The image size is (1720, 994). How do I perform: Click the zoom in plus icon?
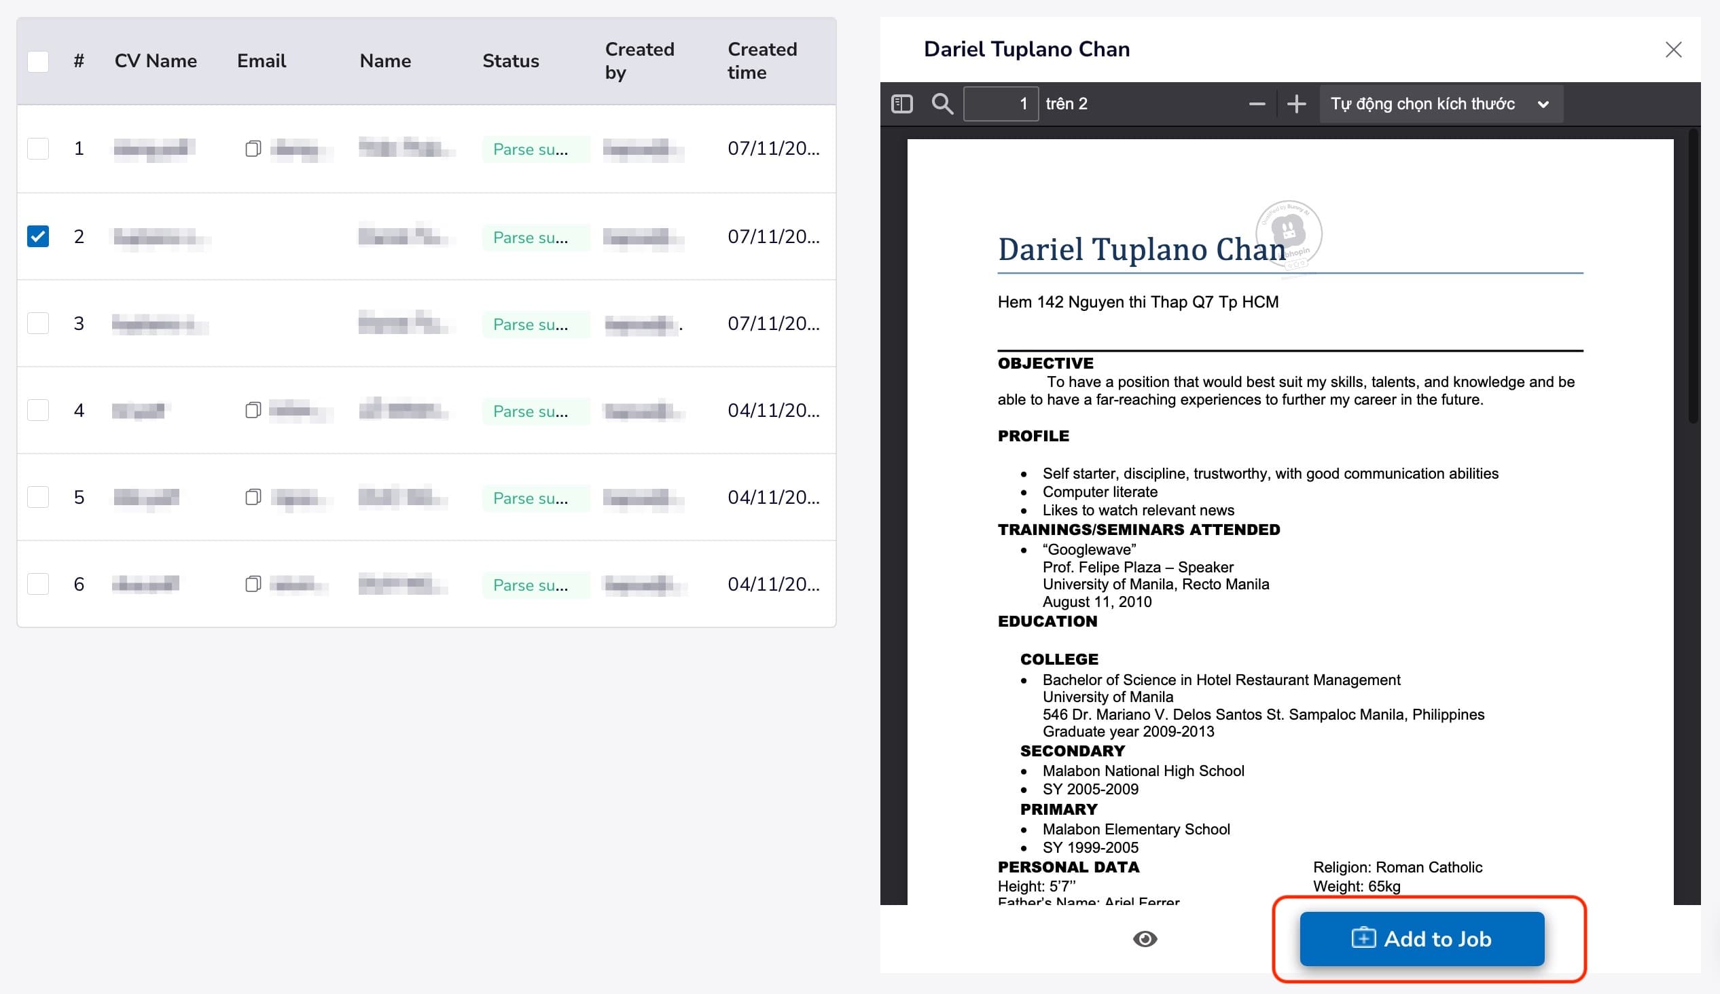[1297, 104]
